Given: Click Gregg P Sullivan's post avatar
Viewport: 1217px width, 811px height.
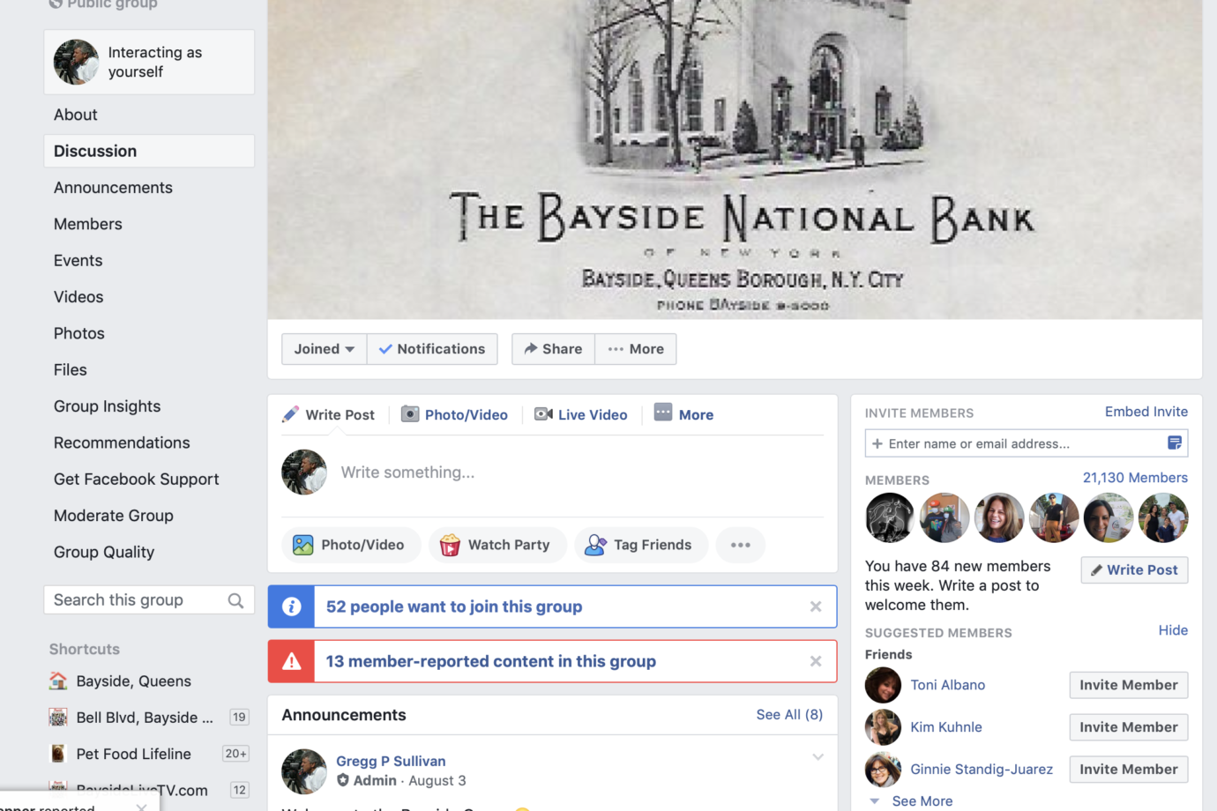Looking at the screenshot, I should tap(304, 771).
